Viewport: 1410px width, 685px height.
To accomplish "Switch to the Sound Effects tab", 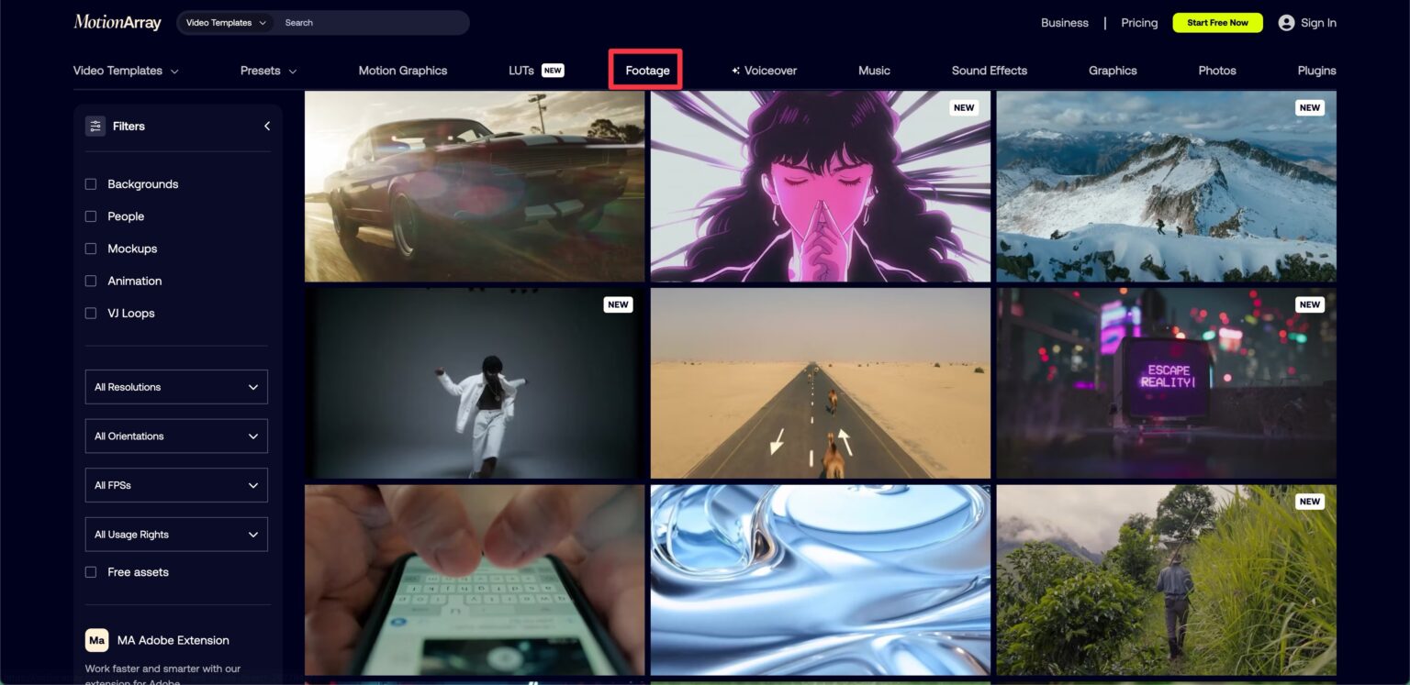I will click(989, 71).
